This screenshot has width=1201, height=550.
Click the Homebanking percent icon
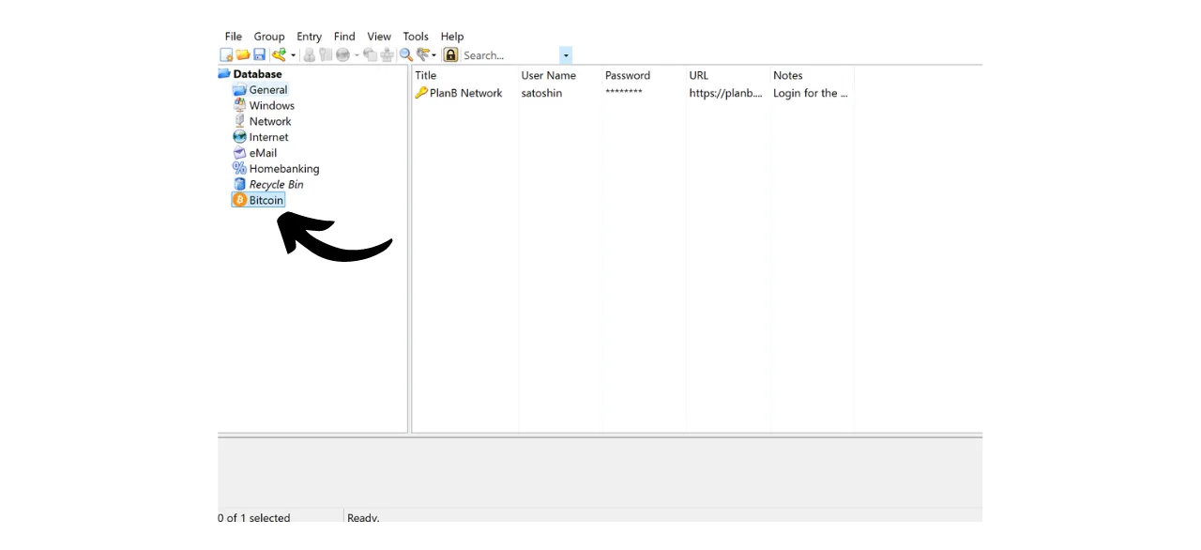(x=239, y=168)
